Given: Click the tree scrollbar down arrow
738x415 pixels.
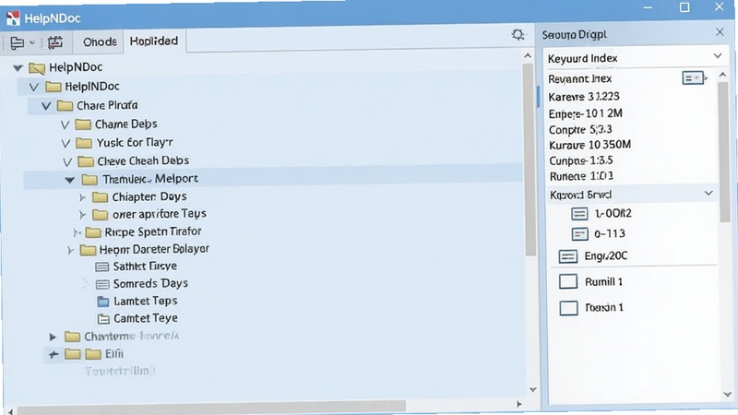Looking at the screenshot, I should [532, 389].
